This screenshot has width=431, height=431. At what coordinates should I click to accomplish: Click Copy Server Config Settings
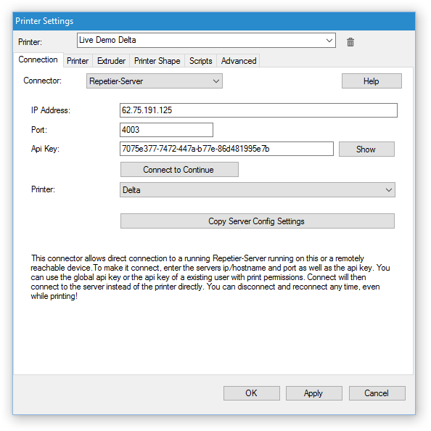point(258,221)
